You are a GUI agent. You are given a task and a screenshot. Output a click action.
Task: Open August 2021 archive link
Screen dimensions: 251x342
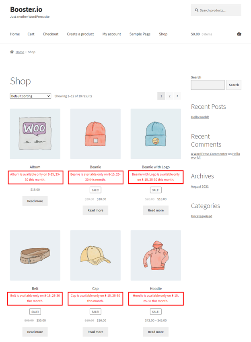[x=200, y=187]
